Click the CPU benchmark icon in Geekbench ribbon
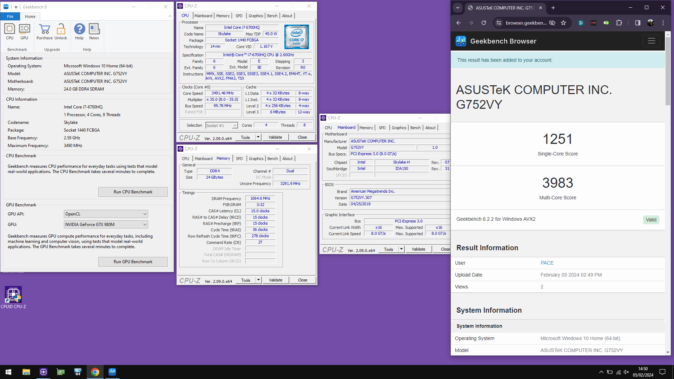Viewport: 674px width, 379px height. click(9, 32)
